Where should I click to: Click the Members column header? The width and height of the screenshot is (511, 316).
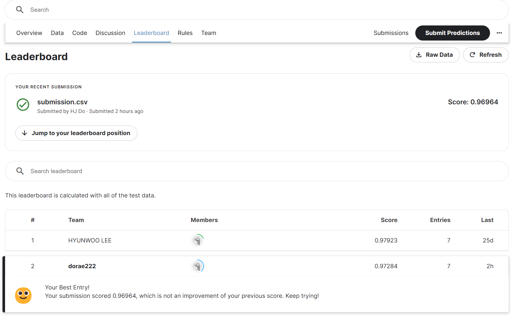pyautogui.click(x=204, y=220)
